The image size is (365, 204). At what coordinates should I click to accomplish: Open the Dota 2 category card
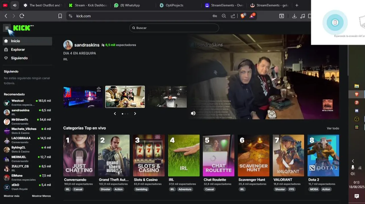pyautogui.click(x=323, y=156)
